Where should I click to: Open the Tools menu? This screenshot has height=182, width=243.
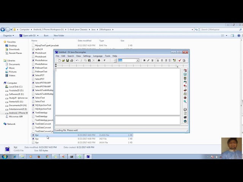(x=107, y=56)
